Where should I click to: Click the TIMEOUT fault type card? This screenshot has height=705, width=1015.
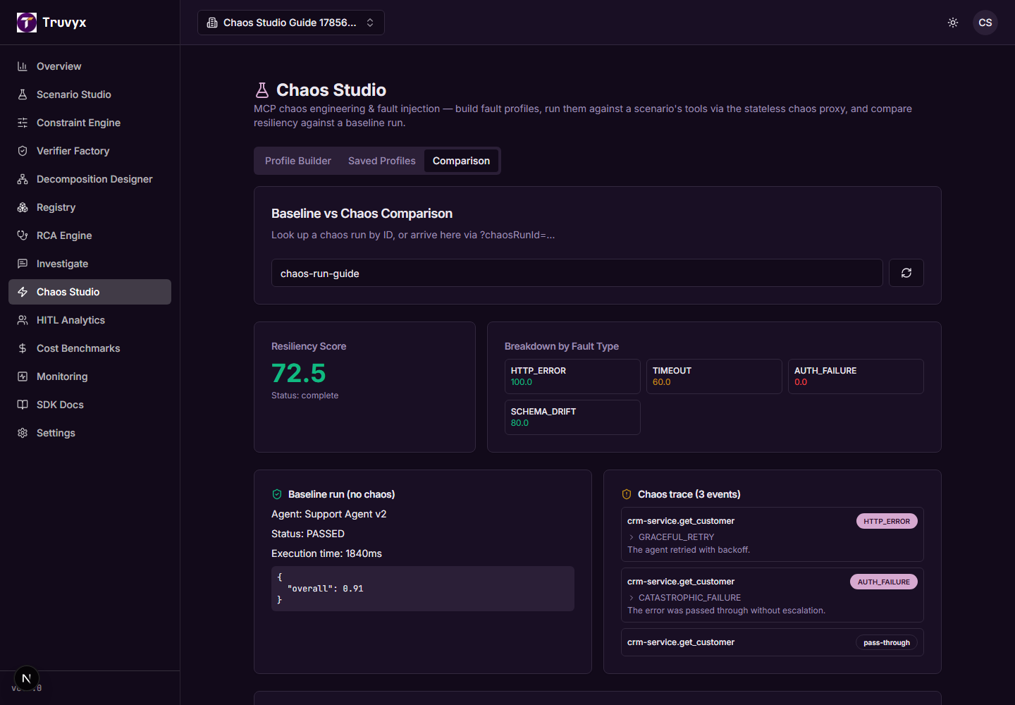714,376
